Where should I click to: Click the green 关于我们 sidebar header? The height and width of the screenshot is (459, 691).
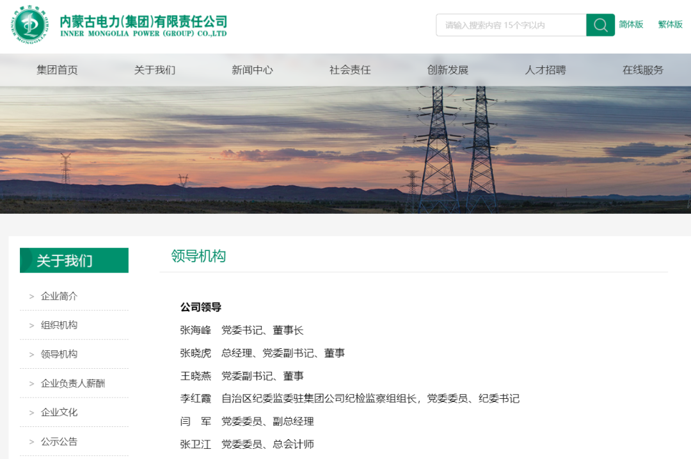click(x=74, y=261)
